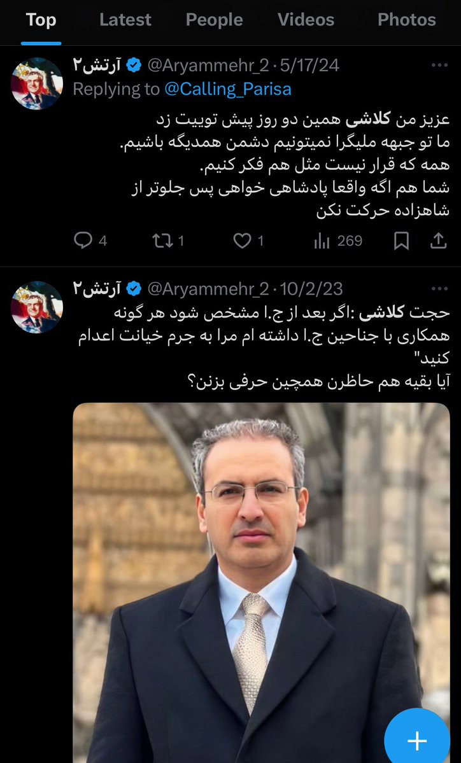Select the Top tab

(x=41, y=20)
